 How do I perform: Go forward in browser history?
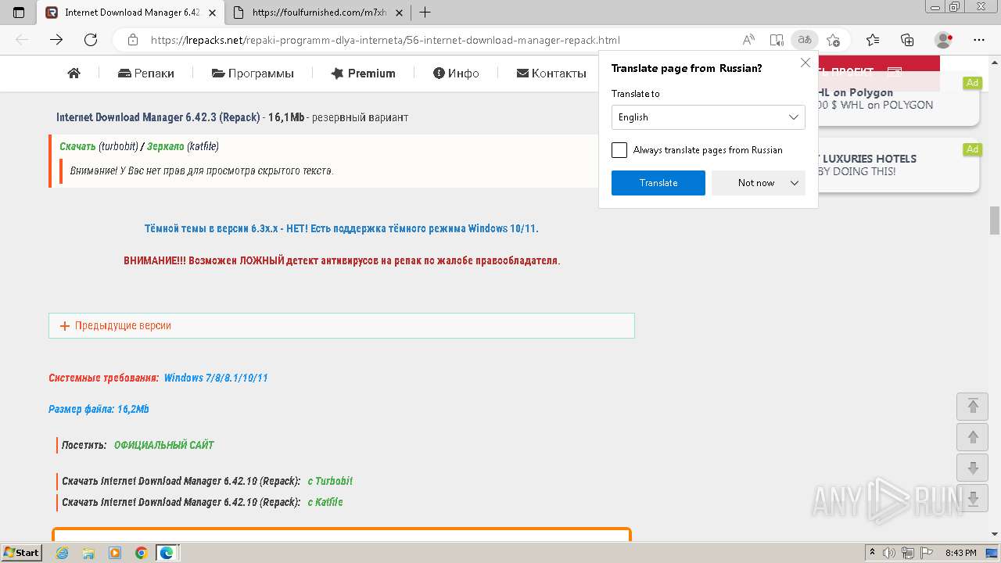click(x=56, y=40)
